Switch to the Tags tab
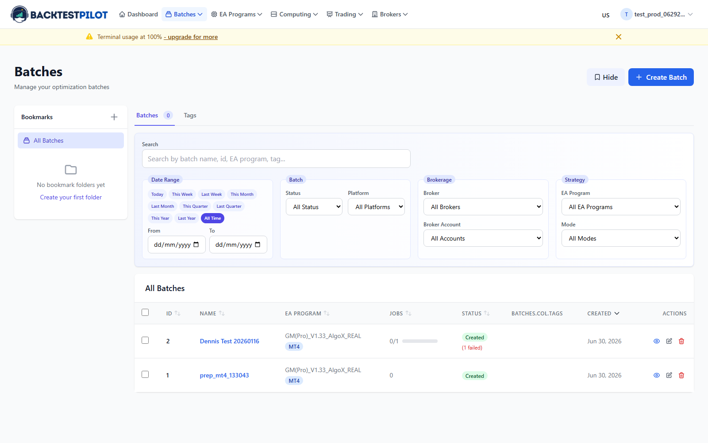 (x=190, y=115)
